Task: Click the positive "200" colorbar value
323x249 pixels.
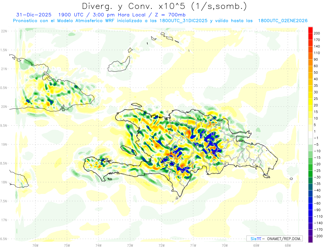Action: (x=317, y=33)
